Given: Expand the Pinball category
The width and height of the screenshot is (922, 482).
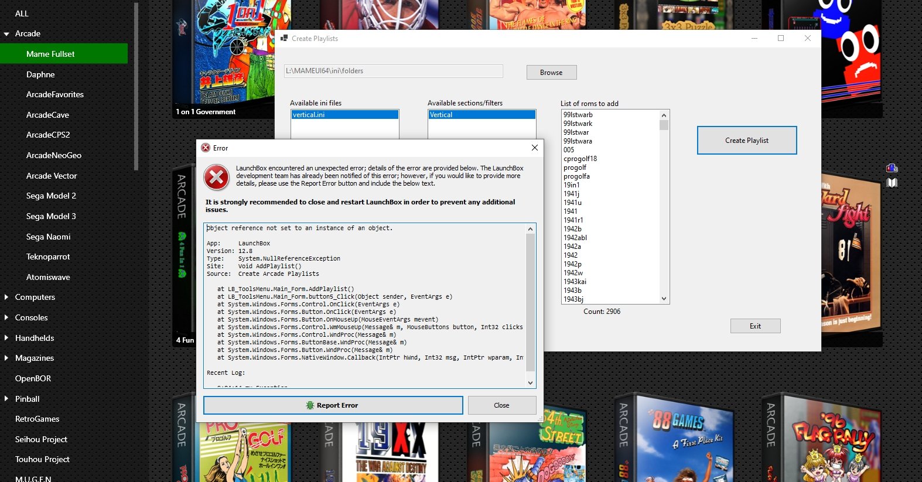Looking at the screenshot, I should [6, 399].
